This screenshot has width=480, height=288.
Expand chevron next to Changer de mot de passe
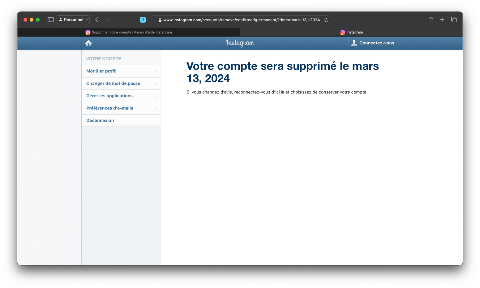(x=155, y=84)
